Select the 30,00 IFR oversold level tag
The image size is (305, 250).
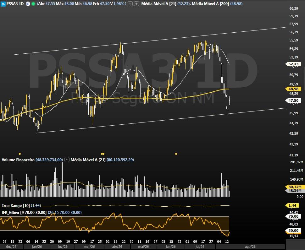(x=293, y=231)
